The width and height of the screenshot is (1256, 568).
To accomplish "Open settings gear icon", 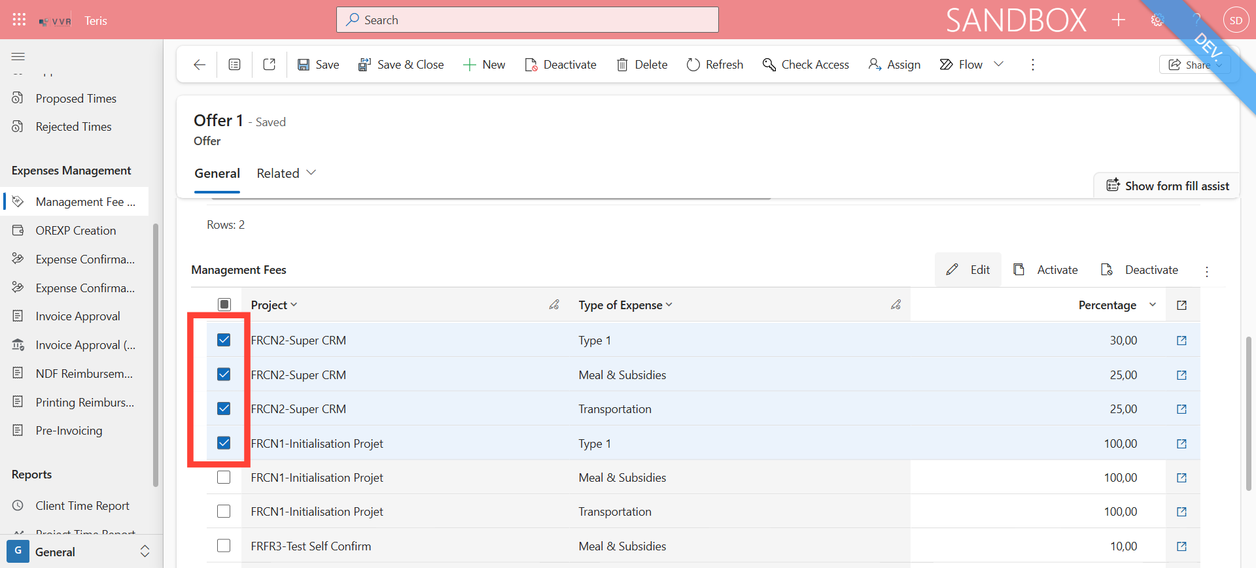I will click(x=1157, y=20).
